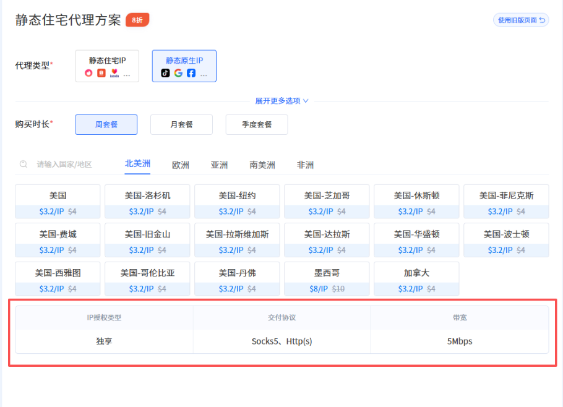Click the 交付协议 column header
Viewport: 563px width, 407px height.
pos(282,318)
